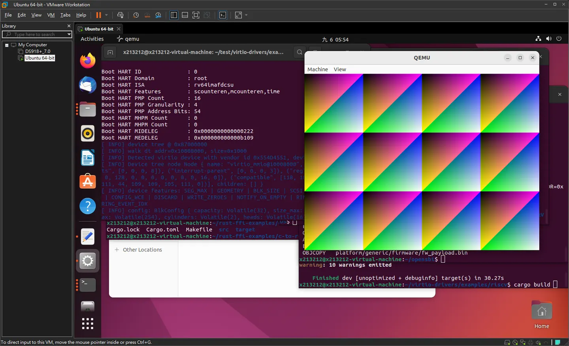Open the power options dropdown beside pause

(x=106, y=15)
